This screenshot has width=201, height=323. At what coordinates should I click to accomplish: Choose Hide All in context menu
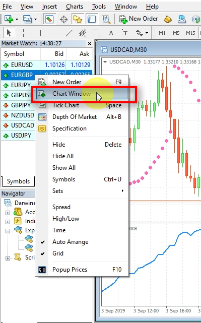pyautogui.click(x=82, y=156)
